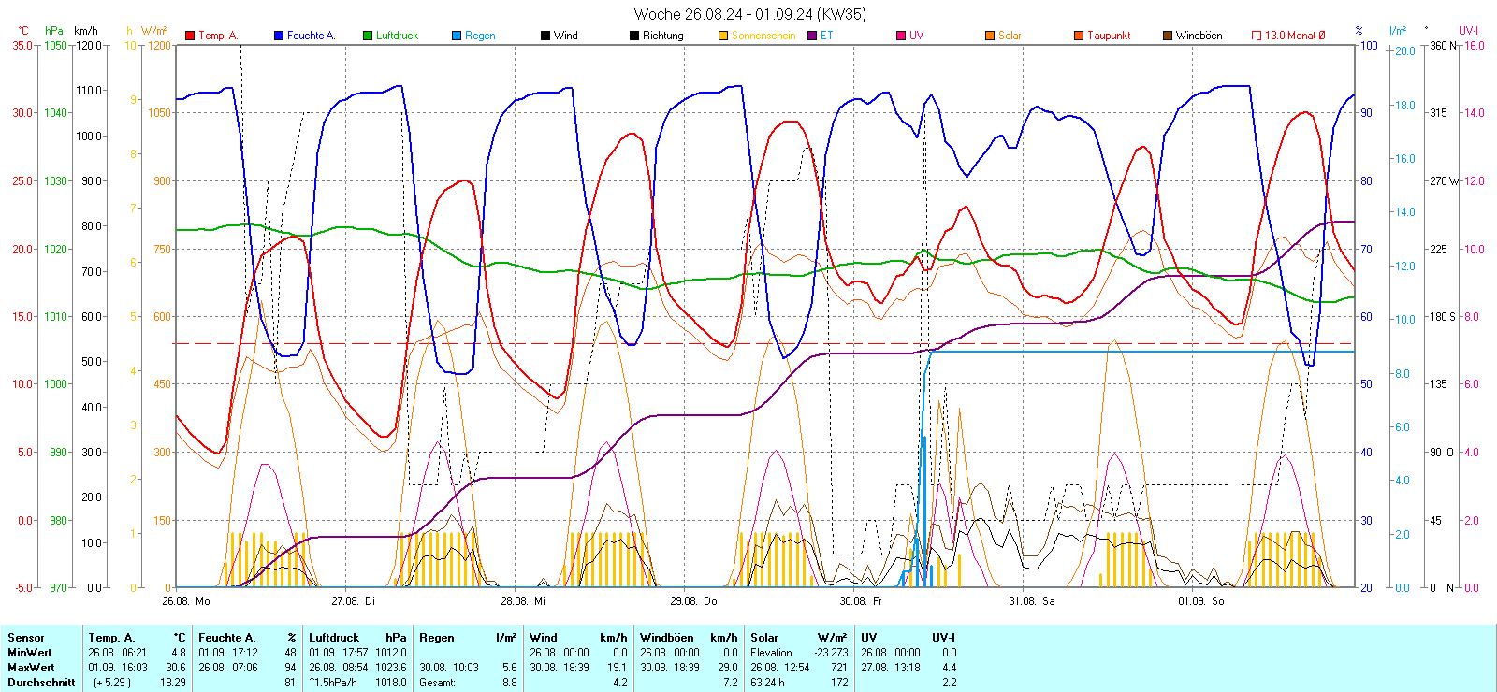Click the Windböen column header in table
1497x692 pixels.
click(665, 638)
